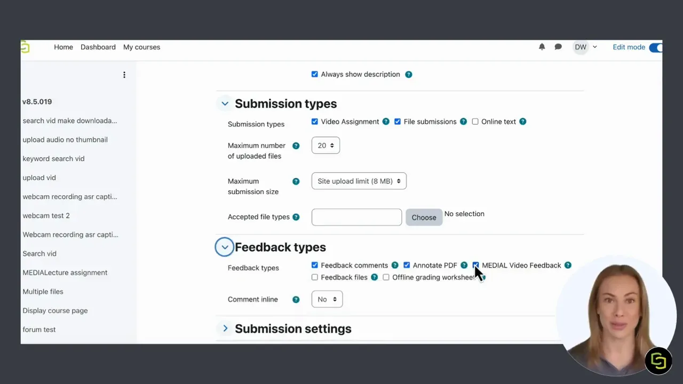The image size is (683, 384).
Task: Uncheck Always show description
Action: [x=315, y=74]
